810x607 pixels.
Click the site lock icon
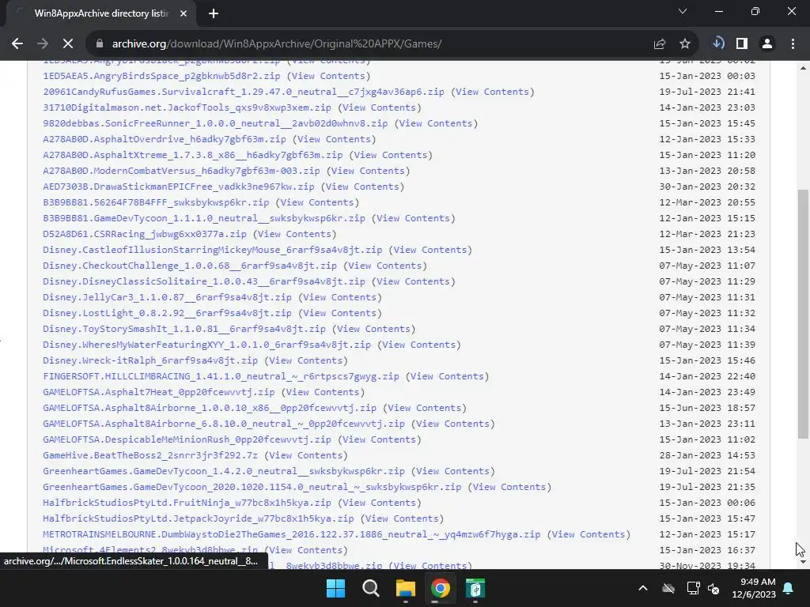pos(100,44)
